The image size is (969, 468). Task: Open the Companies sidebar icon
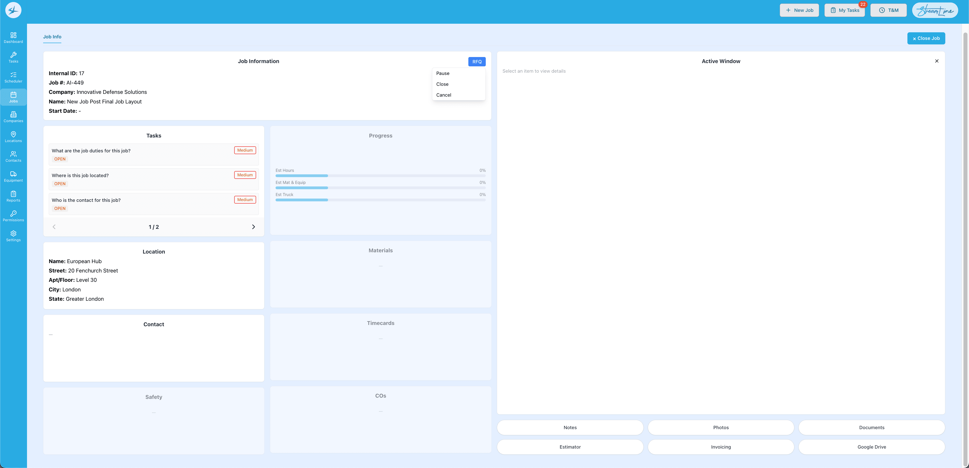click(x=13, y=117)
